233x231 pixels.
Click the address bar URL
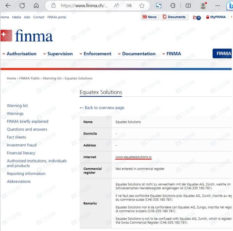click(x=84, y=6)
